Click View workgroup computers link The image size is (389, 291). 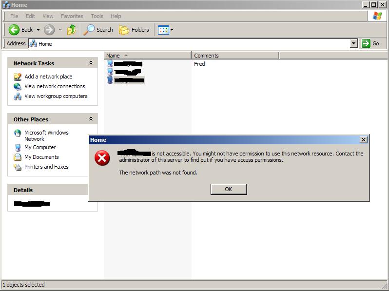56,96
